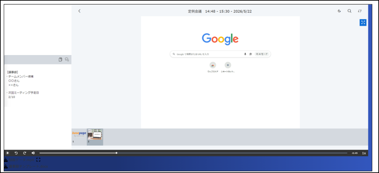Click the -0:49 remaining time display
Image resolution: width=379 pixels, height=173 pixels.
click(x=355, y=153)
